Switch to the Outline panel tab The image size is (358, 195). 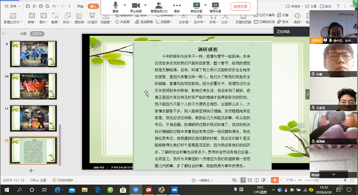coord(23,33)
